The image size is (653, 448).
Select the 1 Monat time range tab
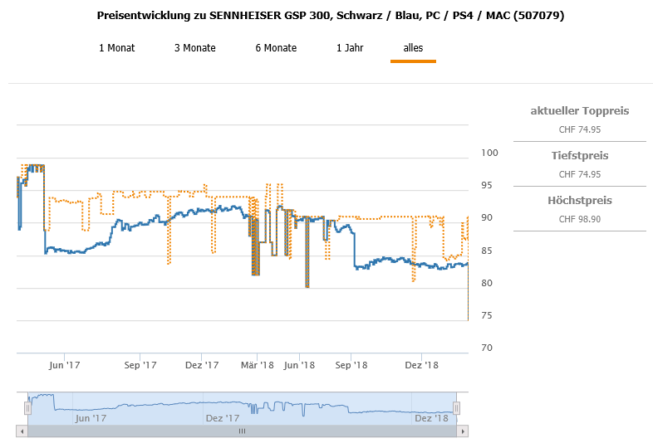pos(116,48)
